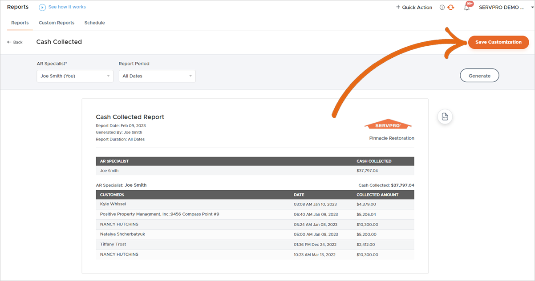Screen dimensions: 535x281
Task: Switch to the Custom Reports tab
Action: pos(57,23)
